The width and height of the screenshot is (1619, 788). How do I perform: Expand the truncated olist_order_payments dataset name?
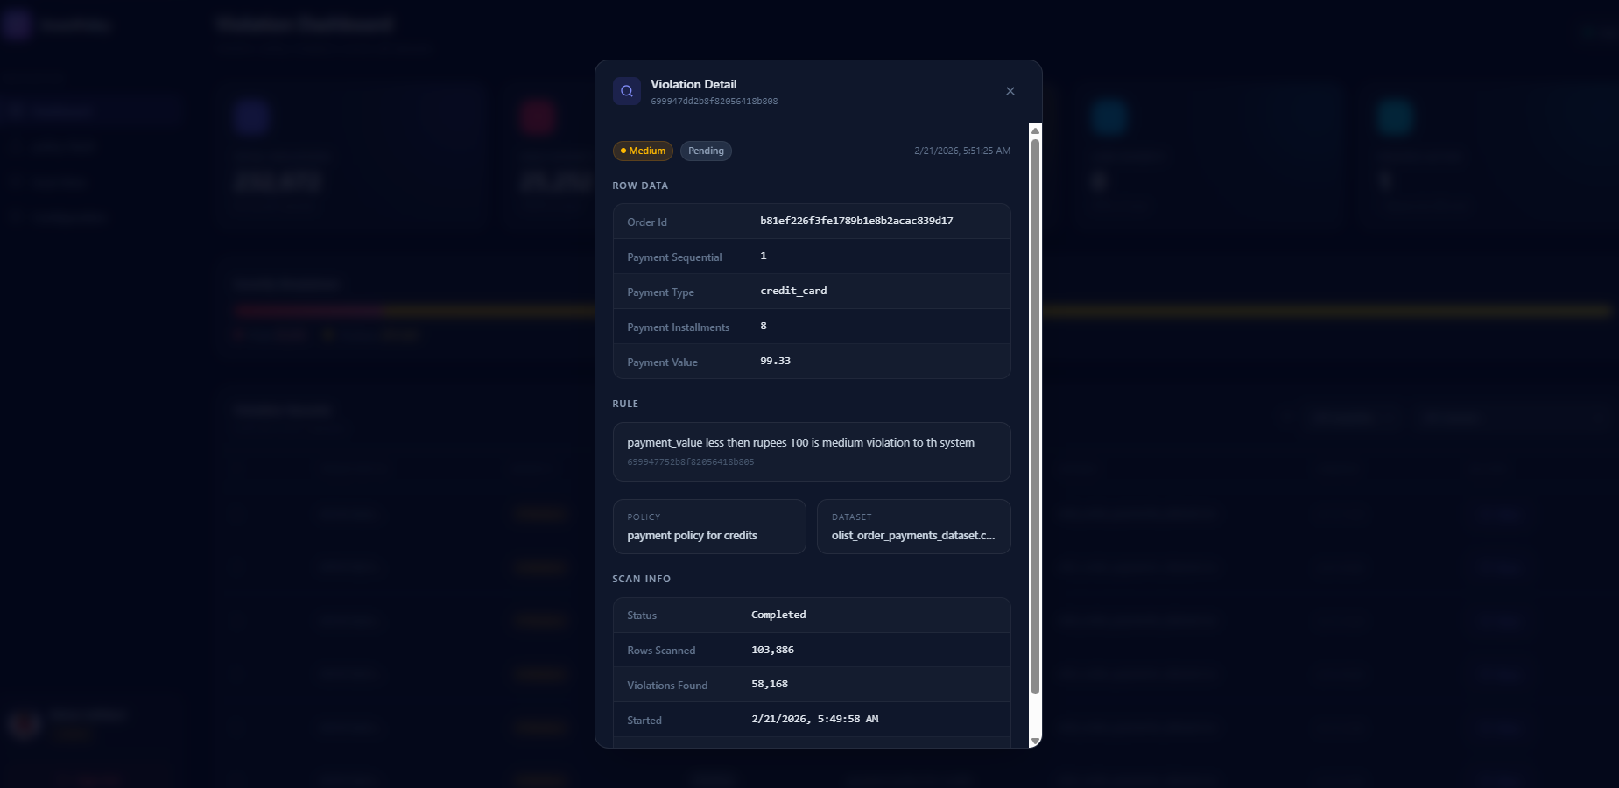(913, 535)
